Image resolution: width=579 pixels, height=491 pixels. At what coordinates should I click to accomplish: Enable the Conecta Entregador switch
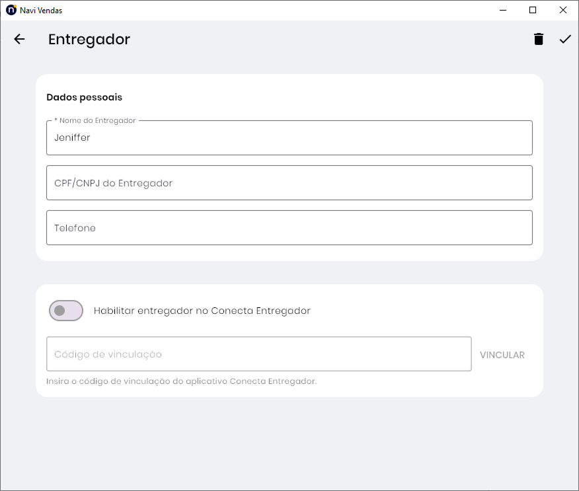(x=66, y=311)
